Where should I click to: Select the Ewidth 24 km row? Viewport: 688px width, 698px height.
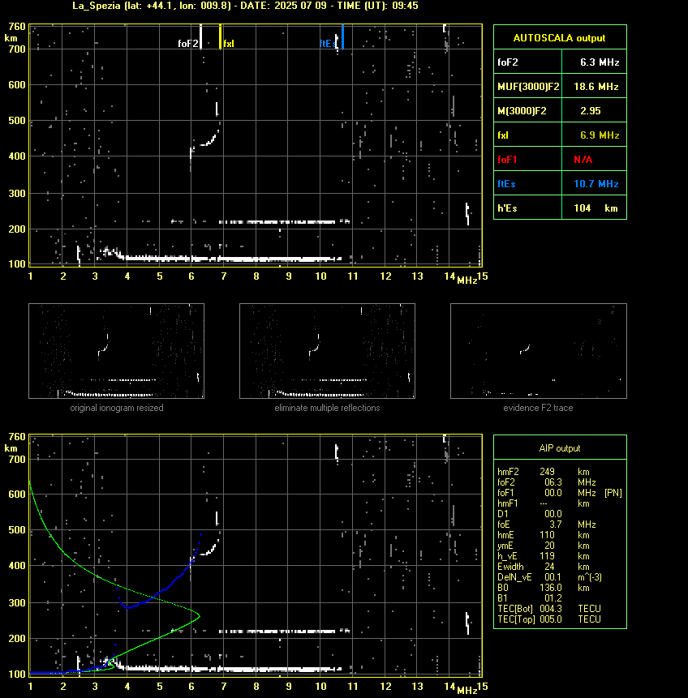tap(544, 567)
